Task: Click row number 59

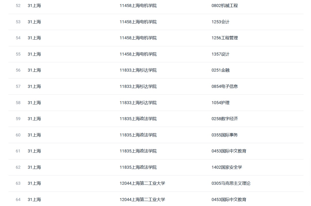Action: click(18, 119)
